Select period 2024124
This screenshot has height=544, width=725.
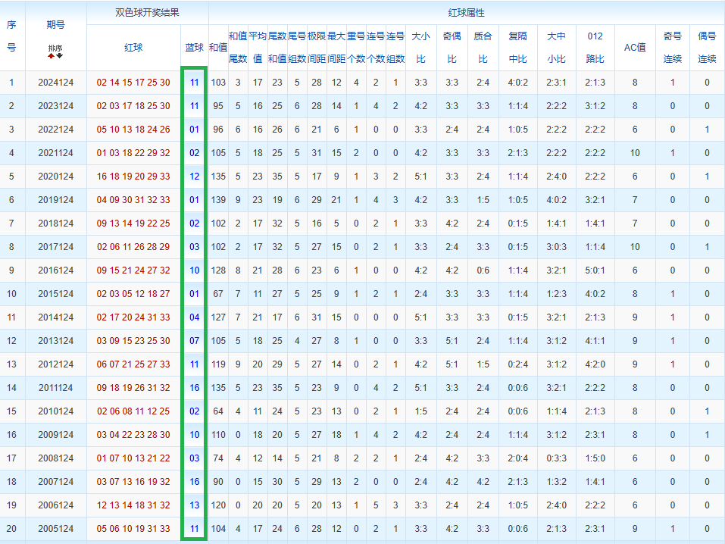coord(55,83)
